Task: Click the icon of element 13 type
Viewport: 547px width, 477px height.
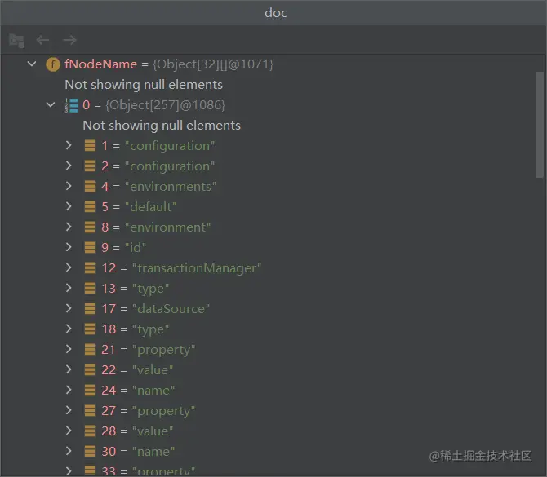Action: point(90,289)
